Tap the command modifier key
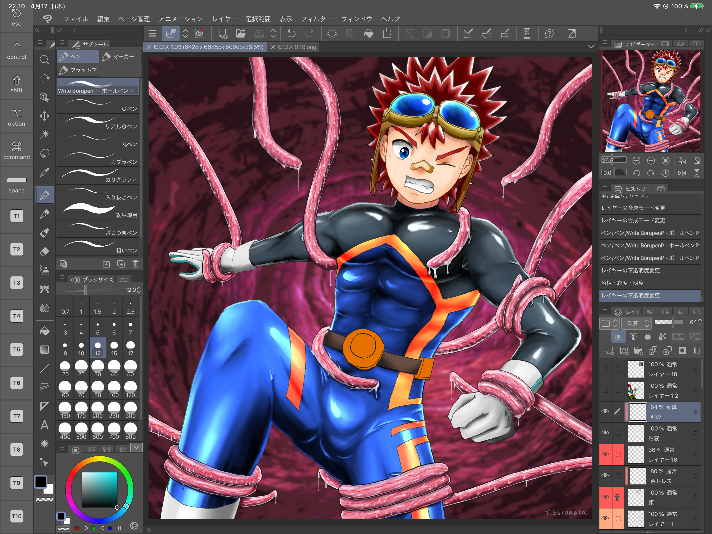Viewport: 712px width, 534px height. (x=16, y=151)
